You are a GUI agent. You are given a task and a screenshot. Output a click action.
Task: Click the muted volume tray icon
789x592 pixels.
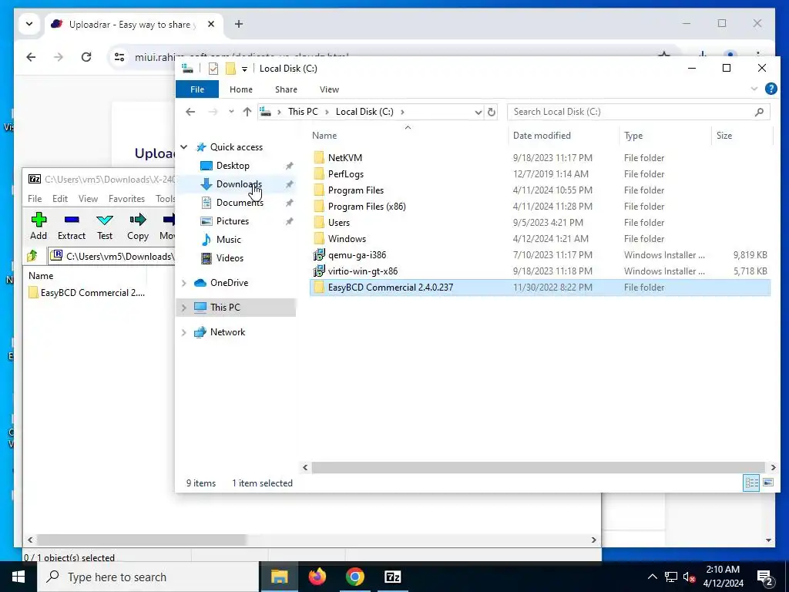coord(690,577)
